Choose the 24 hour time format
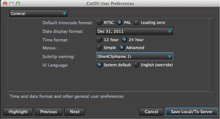The width and height of the screenshot is (220, 119). point(124,40)
